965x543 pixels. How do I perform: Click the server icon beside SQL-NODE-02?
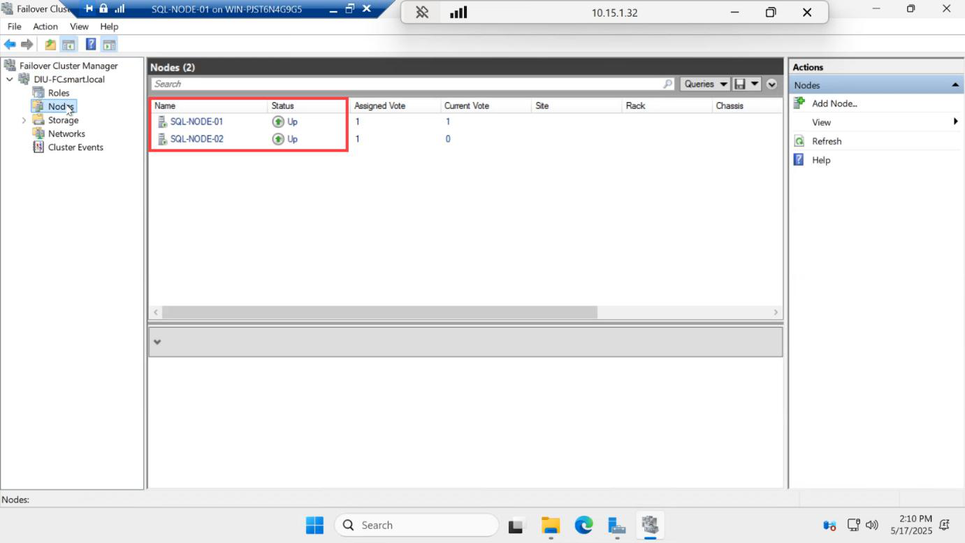[162, 139]
